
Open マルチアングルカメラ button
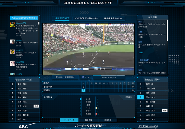[x=109, y=78]
